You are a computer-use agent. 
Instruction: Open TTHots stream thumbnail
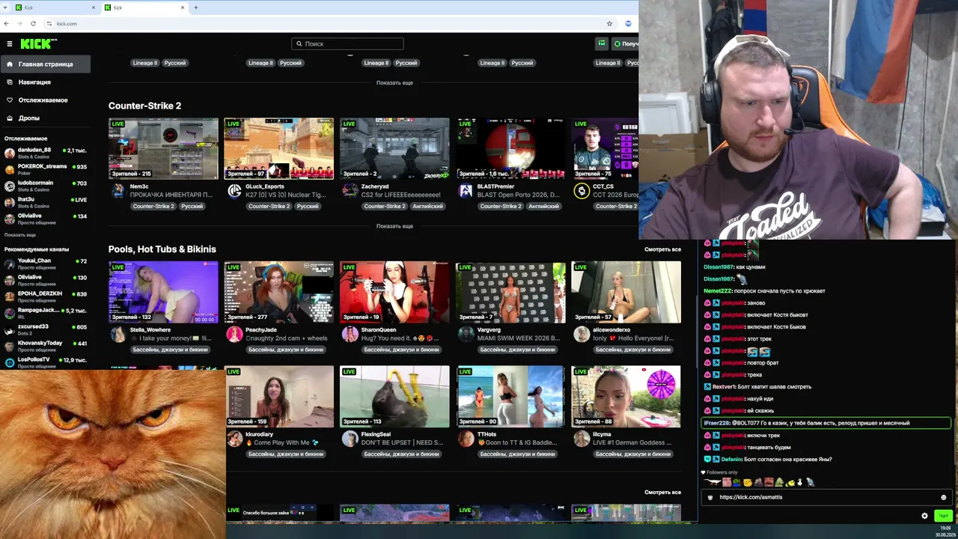point(510,396)
